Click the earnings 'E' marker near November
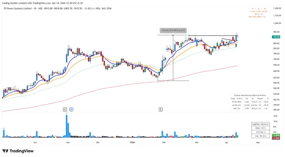The image size is (285, 157). tap(65, 110)
